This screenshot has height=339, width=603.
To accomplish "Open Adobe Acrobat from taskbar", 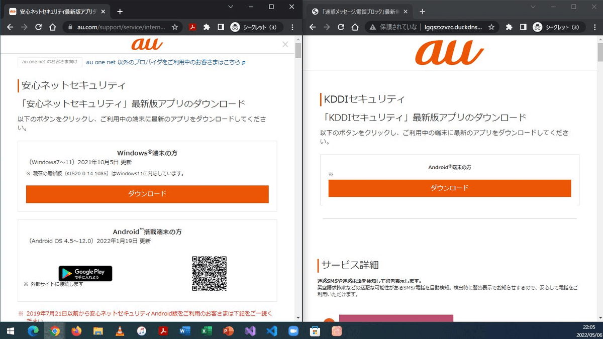I will tap(163, 331).
